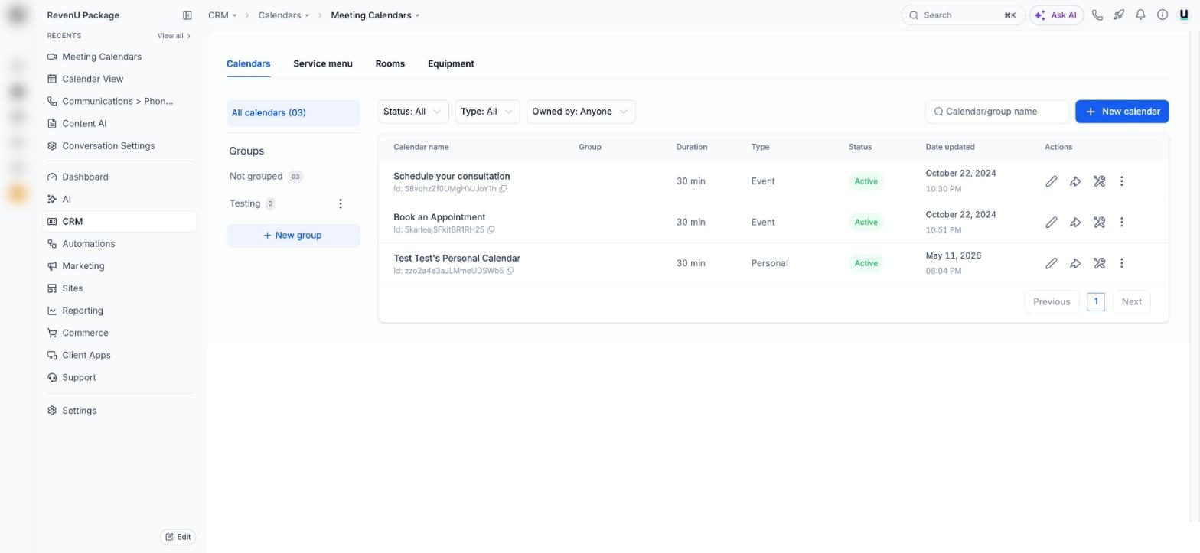Viewport: 1200px width, 553px height.
Task: Edit Test Test's Personal Calendar
Action: (x=1052, y=263)
